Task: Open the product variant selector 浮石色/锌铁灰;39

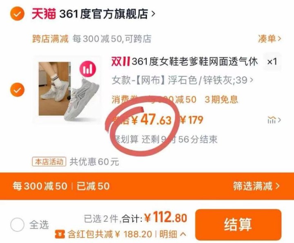Action: [183, 80]
